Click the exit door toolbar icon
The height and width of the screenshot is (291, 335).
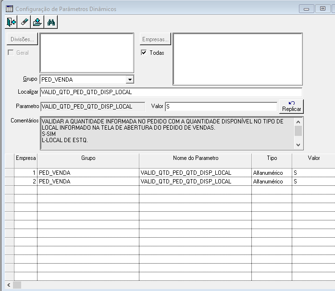tap(12, 22)
